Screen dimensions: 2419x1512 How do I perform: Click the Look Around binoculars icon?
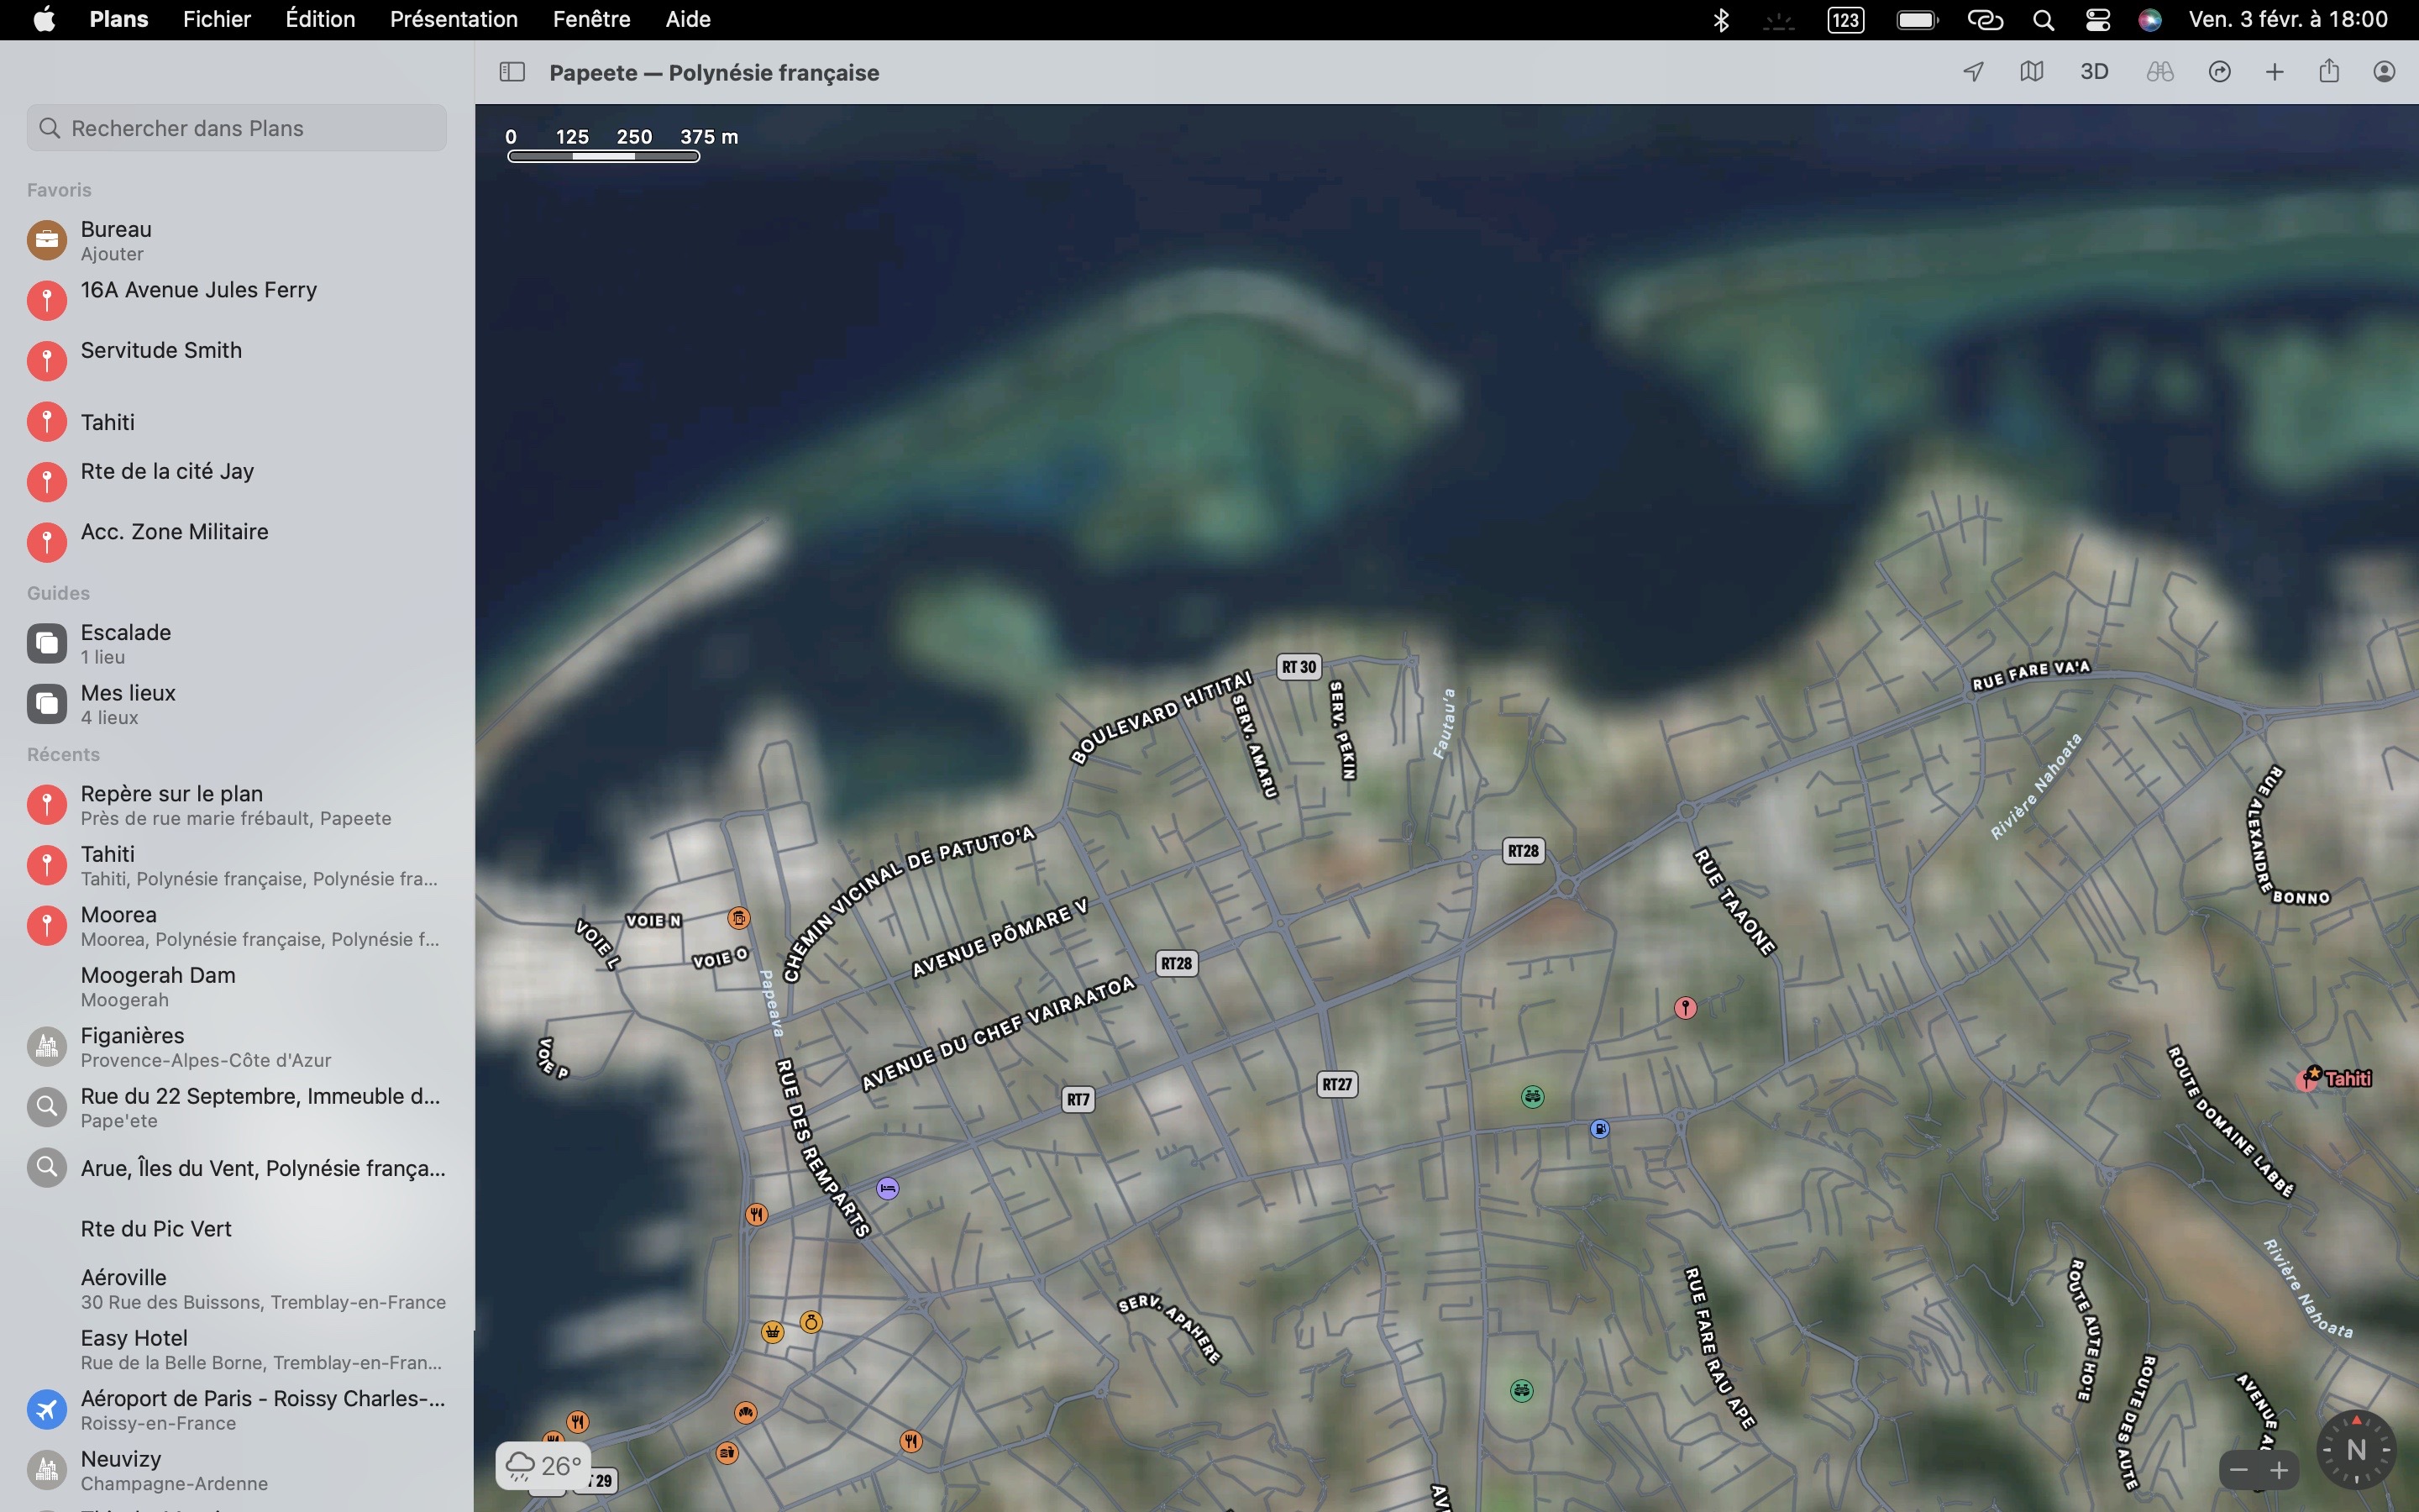(x=2159, y=72)
